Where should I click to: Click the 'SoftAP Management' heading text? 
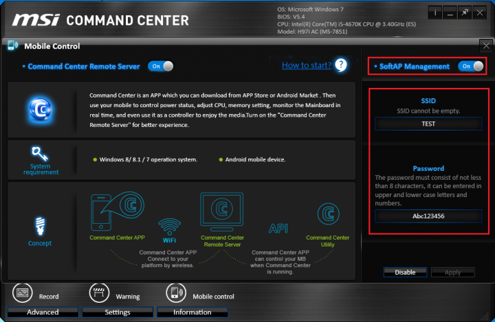[x=414, y=67]
